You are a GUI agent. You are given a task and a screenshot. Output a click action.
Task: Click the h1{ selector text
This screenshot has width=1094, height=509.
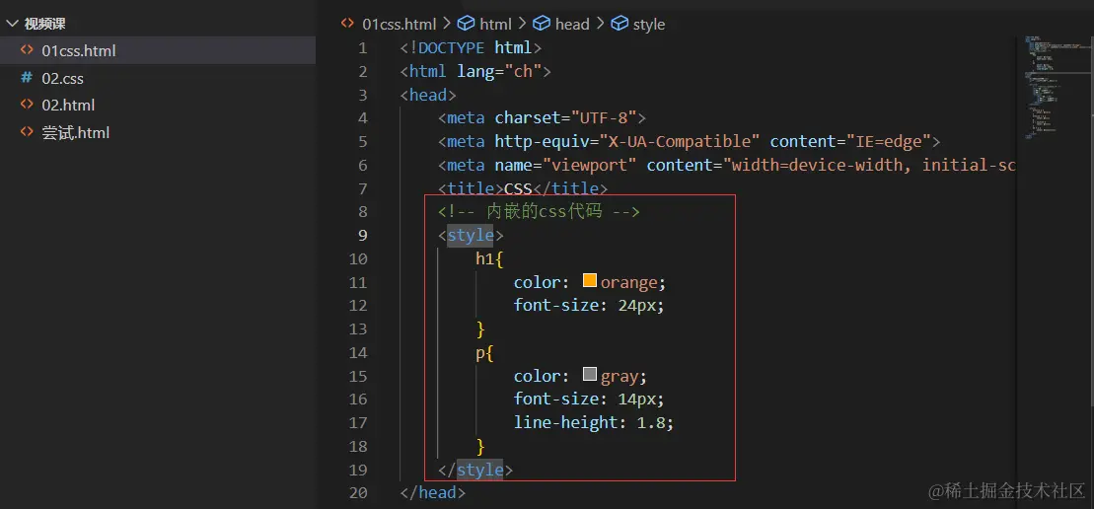pos(490,258)
